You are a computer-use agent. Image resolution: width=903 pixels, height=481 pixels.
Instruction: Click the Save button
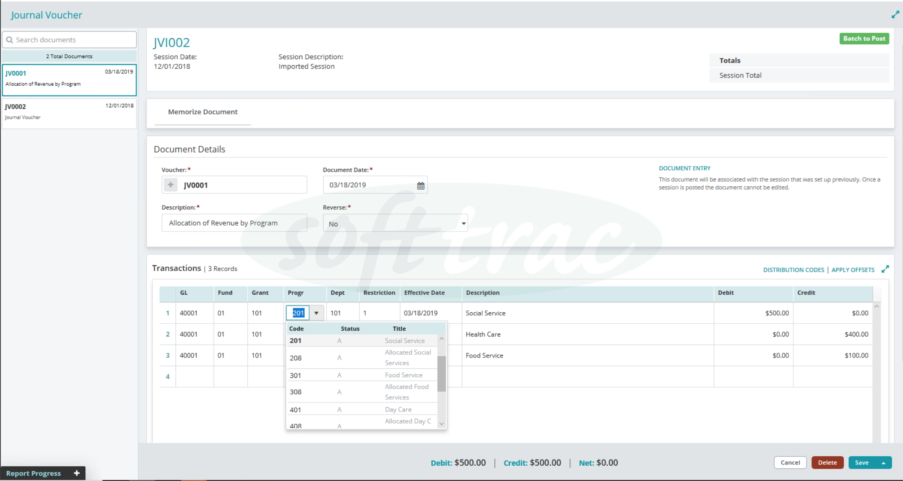coord(862,463)
